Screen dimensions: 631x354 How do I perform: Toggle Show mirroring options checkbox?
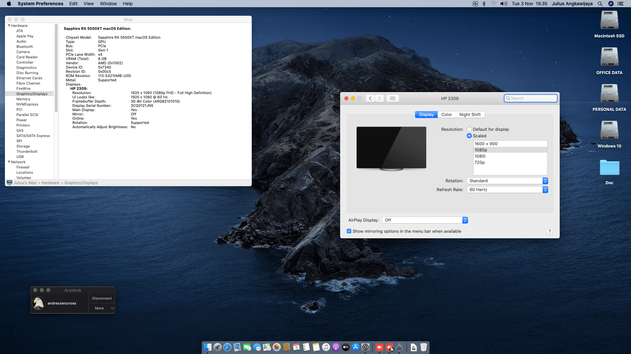click(x=349, y=231)
